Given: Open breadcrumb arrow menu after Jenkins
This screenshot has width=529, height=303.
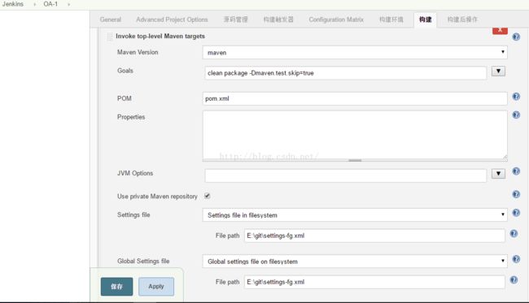Looking at the screenshot, I should click(34, 4).
